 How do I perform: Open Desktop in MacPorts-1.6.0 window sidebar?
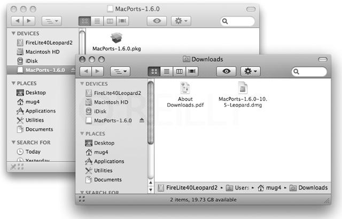click(31, 93)
